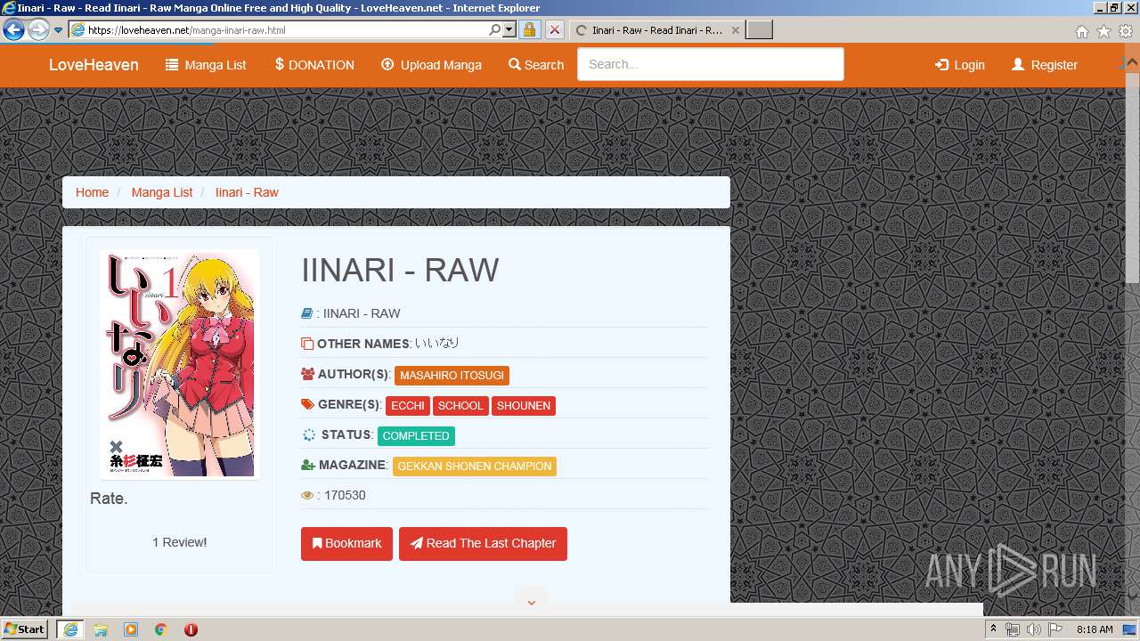1140x641 pixels.
Task: Click the Search menu item
Action: click(x=536, y=65)
